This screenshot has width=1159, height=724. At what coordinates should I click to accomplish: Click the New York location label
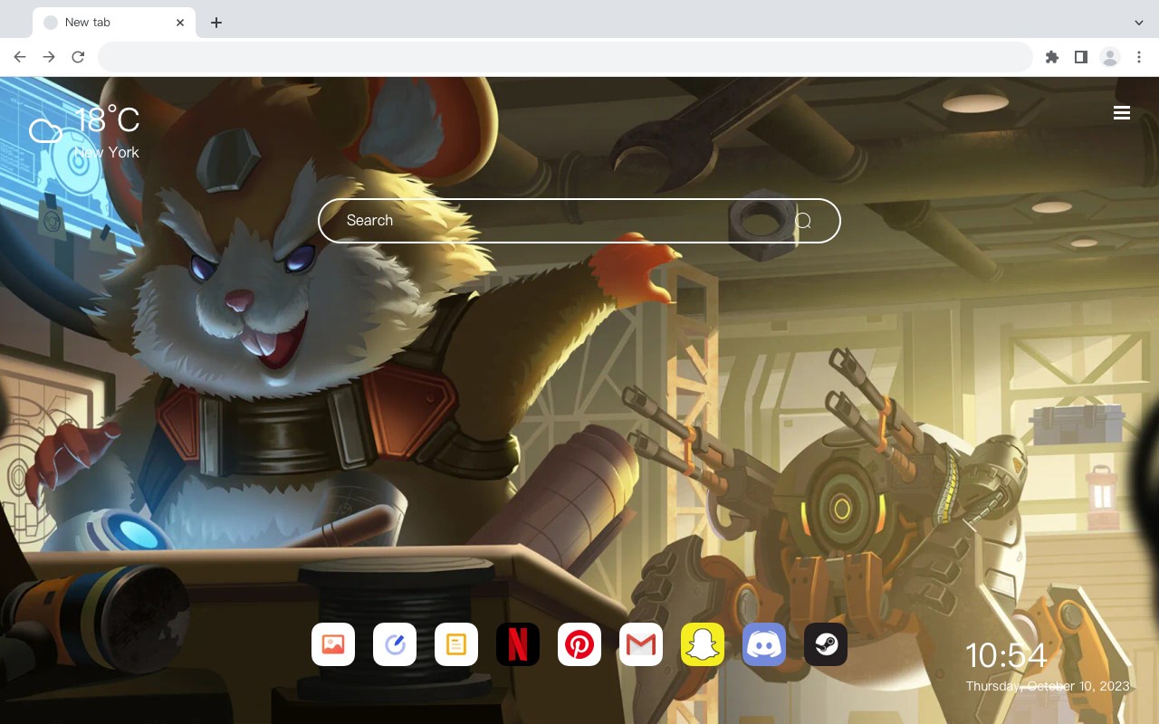pos(107,152)
